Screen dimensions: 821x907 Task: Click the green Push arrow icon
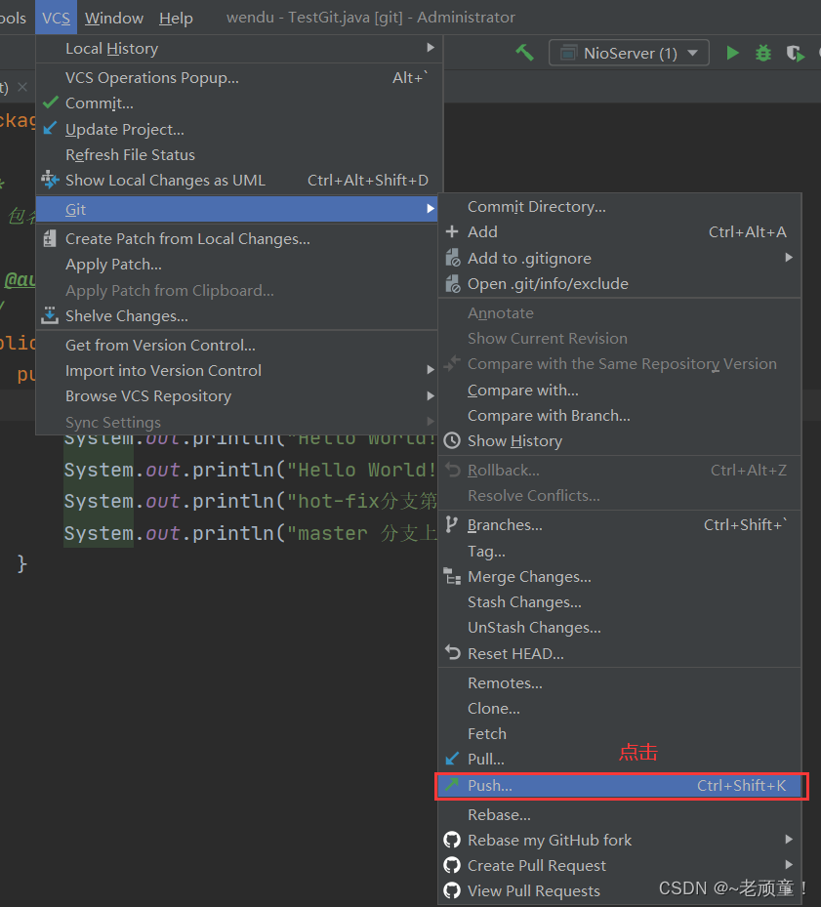[x=452, y=785]
